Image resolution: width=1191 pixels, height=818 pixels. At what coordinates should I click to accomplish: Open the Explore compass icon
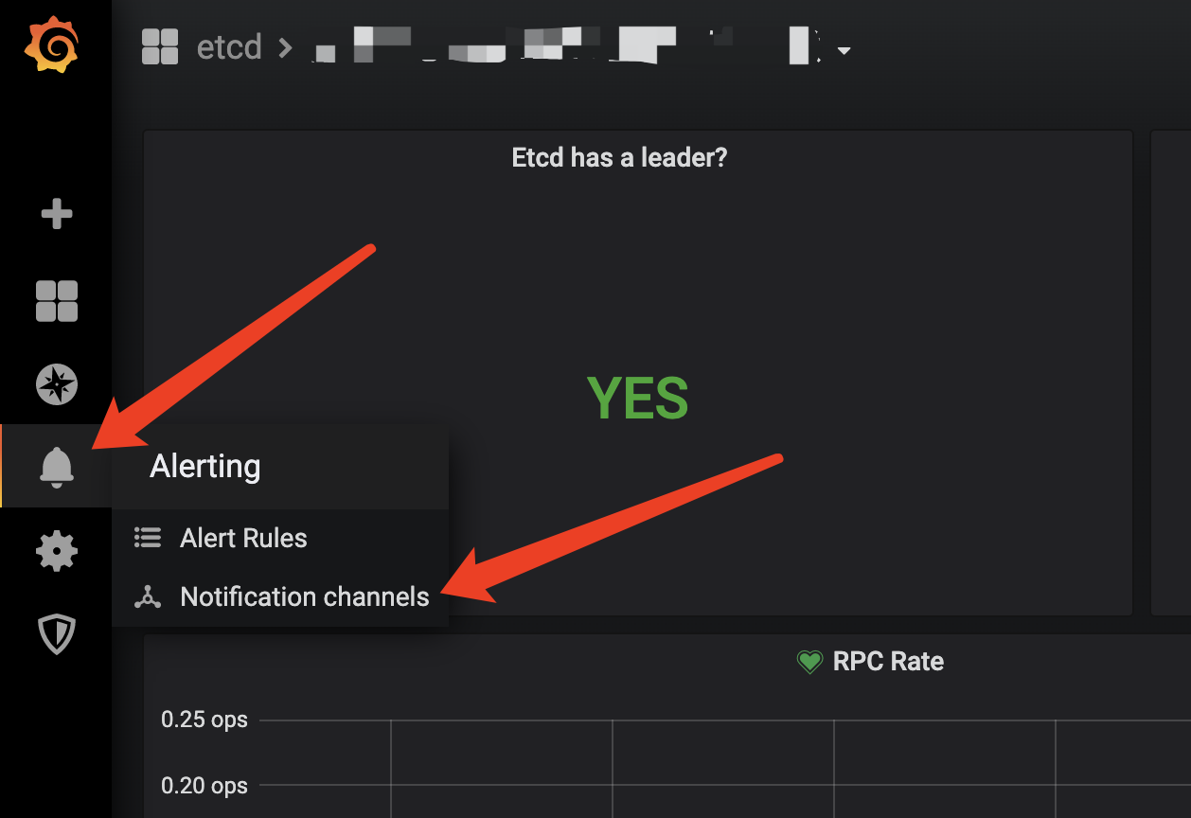tap(57, 384)
